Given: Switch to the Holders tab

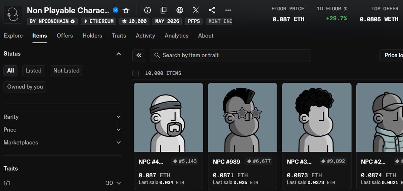Looking at the screenshot, I should point(92,36).
